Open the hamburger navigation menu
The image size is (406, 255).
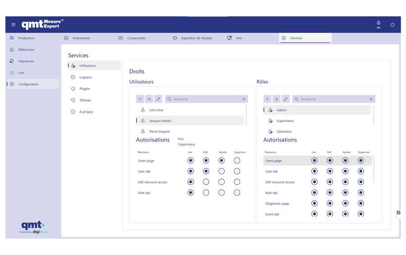[x=13, y=25]
